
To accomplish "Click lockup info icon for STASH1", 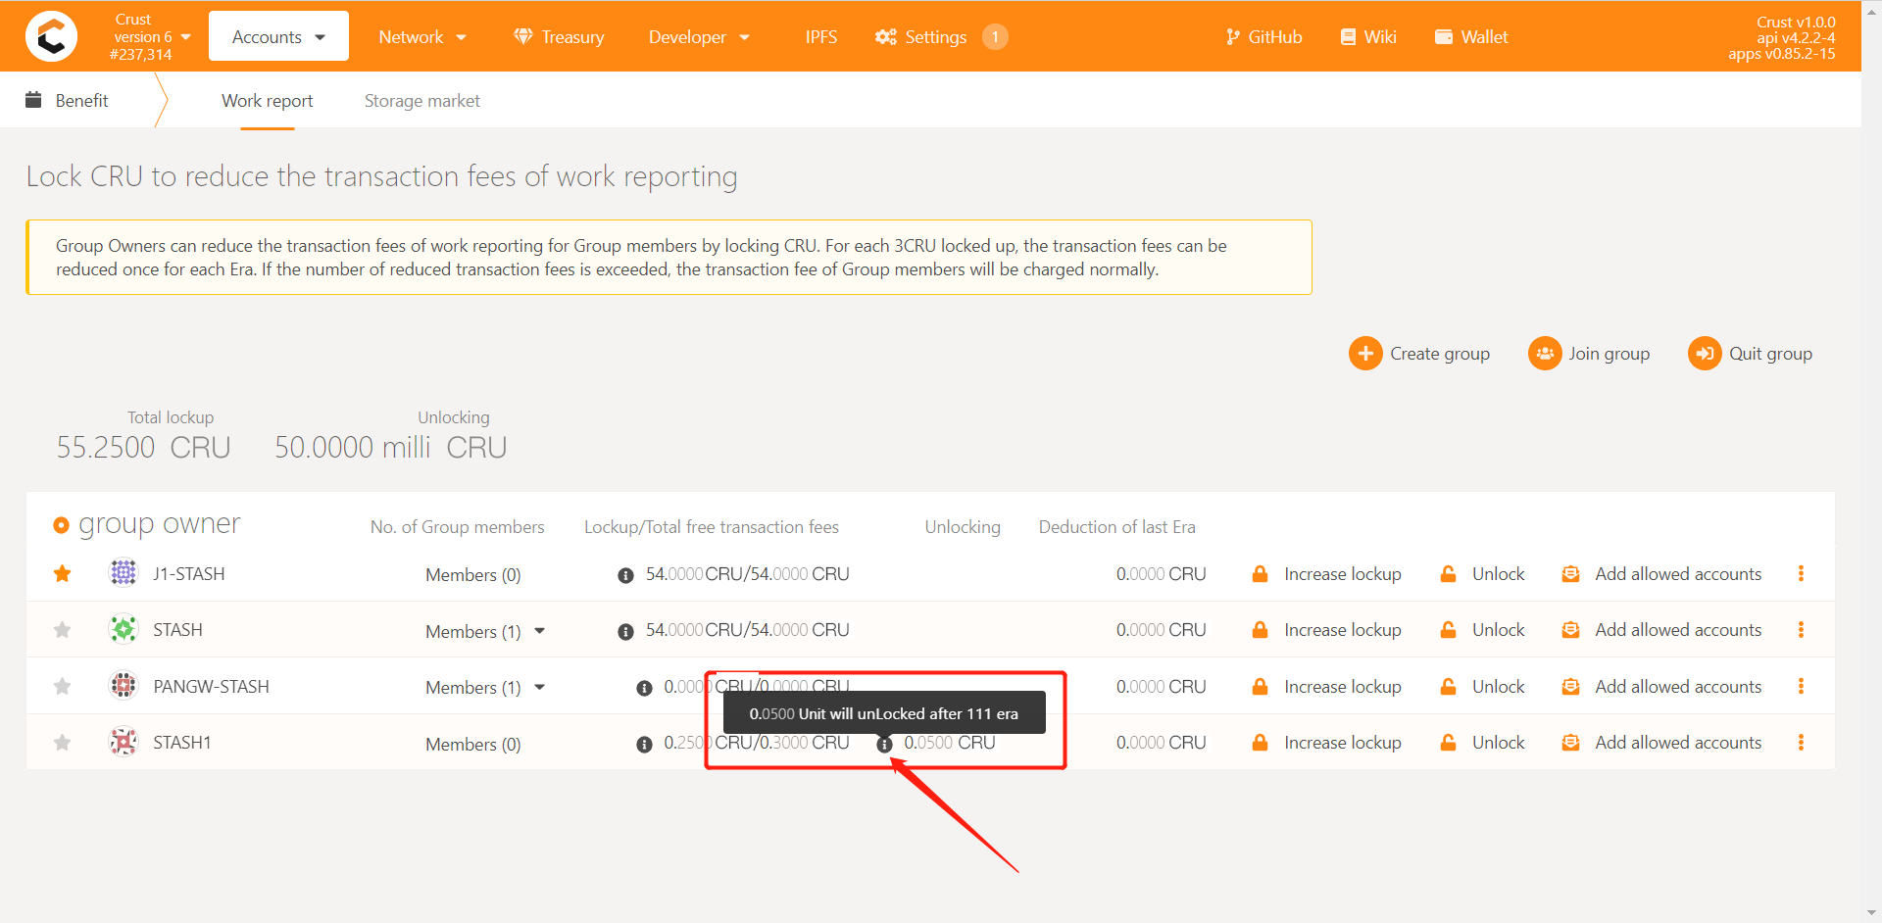I will 644,745.
